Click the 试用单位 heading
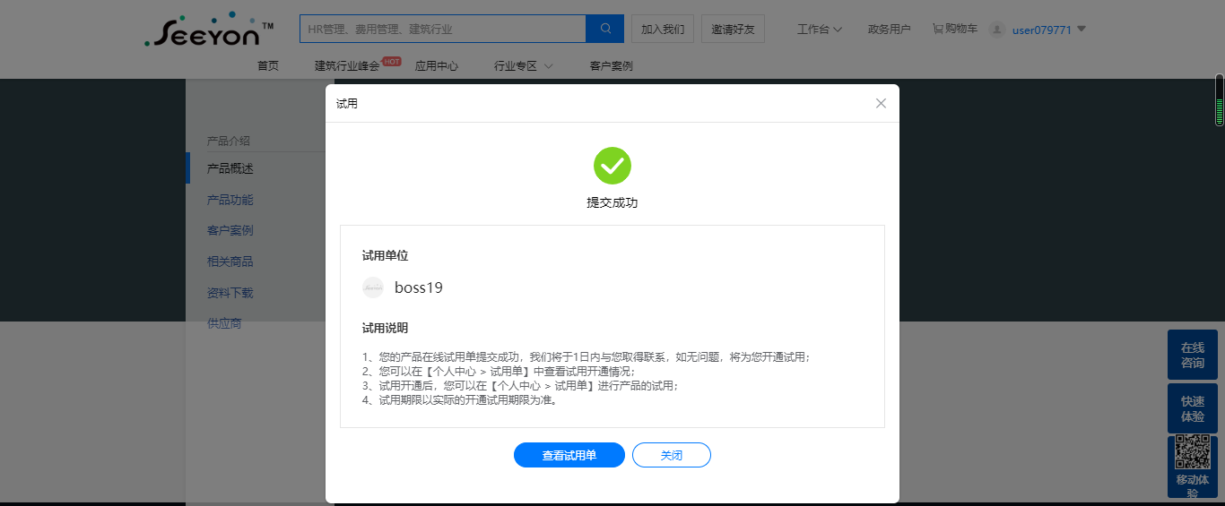The width and height of the screenshot is (1225, 506). point(385,255)
